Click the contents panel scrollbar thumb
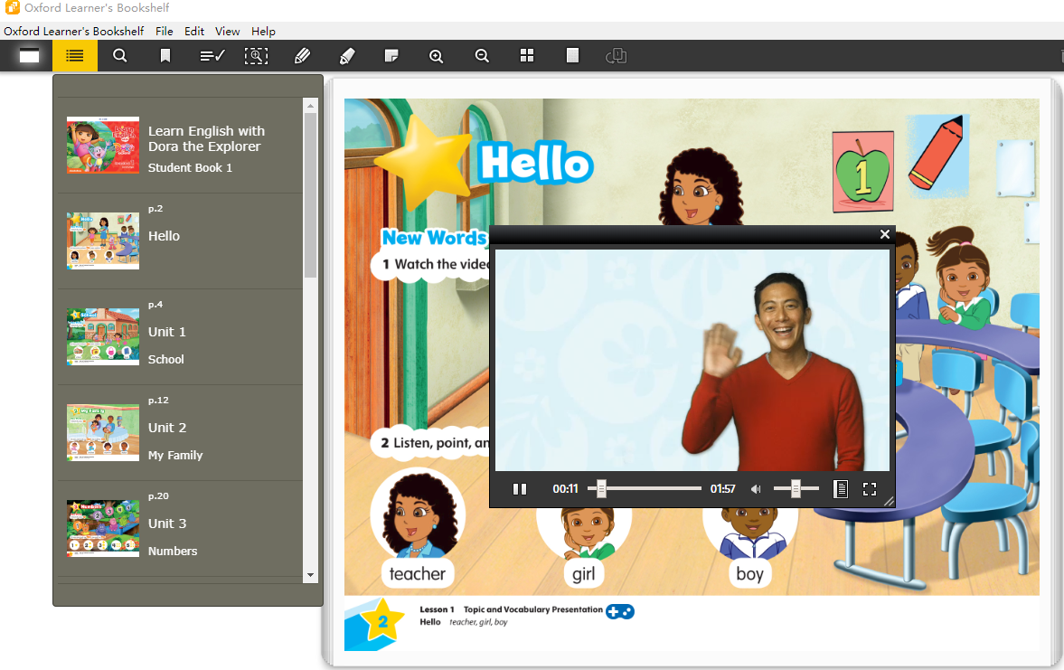The width and height of the screenshot is (1064, 670). tap(310, 195)
